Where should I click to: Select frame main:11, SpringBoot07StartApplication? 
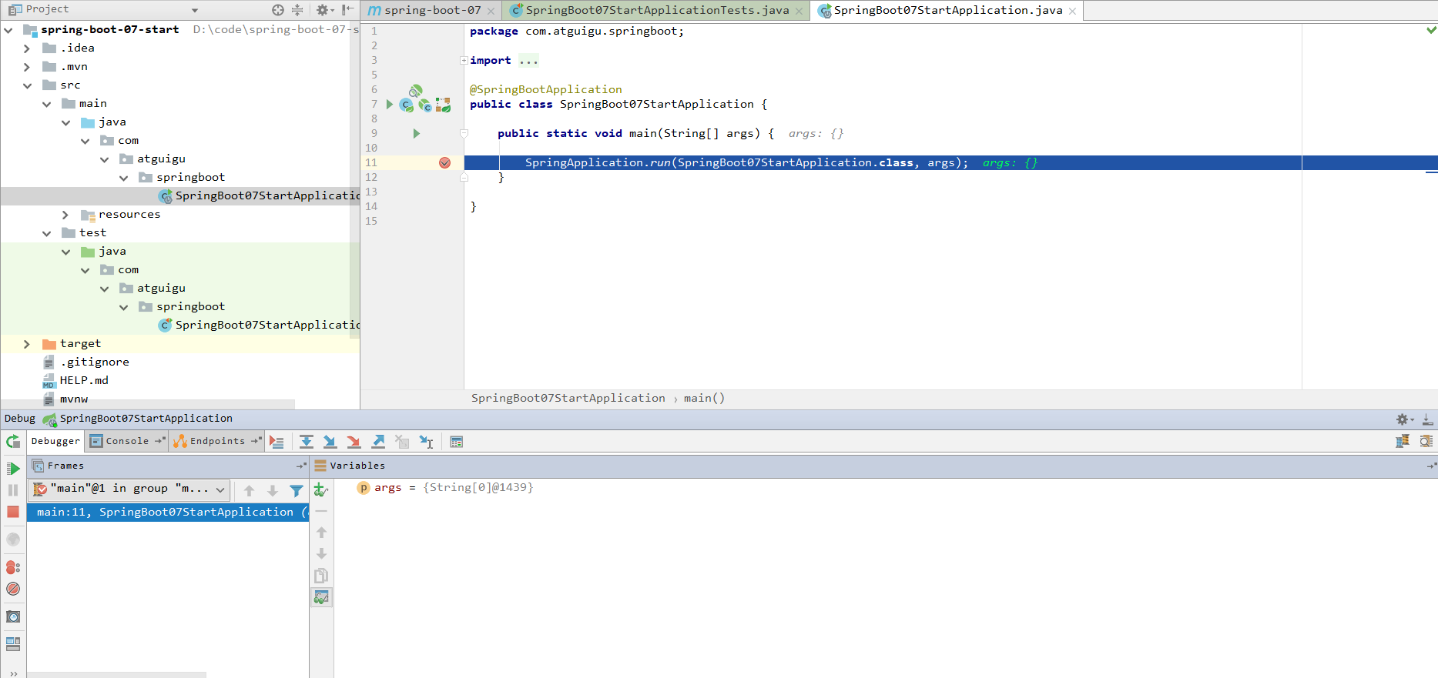[168, 512]
